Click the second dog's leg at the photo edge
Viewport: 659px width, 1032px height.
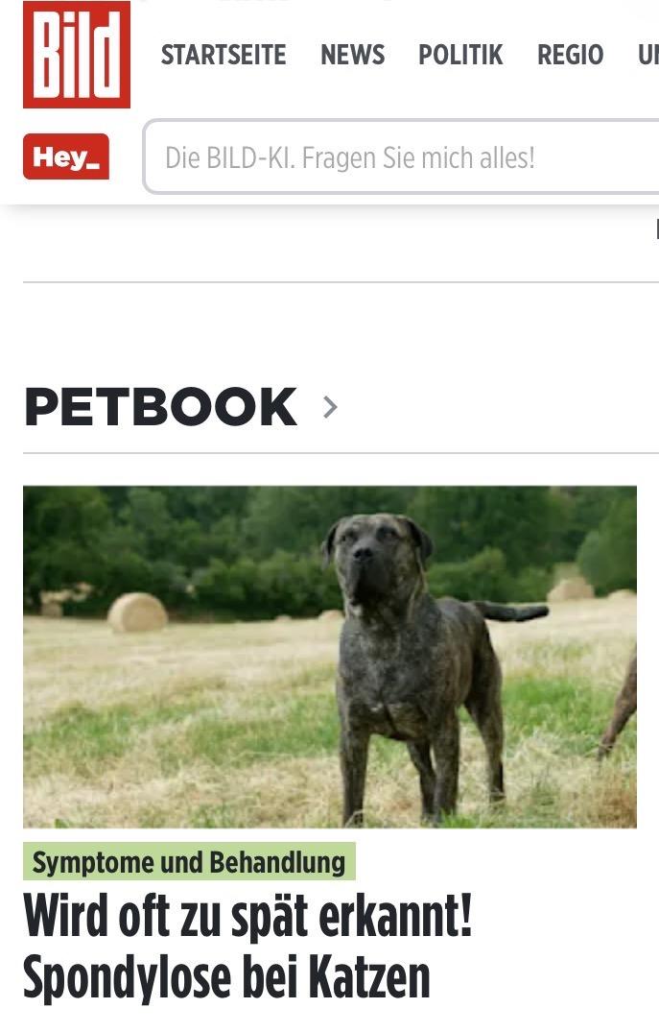point(618,708)
